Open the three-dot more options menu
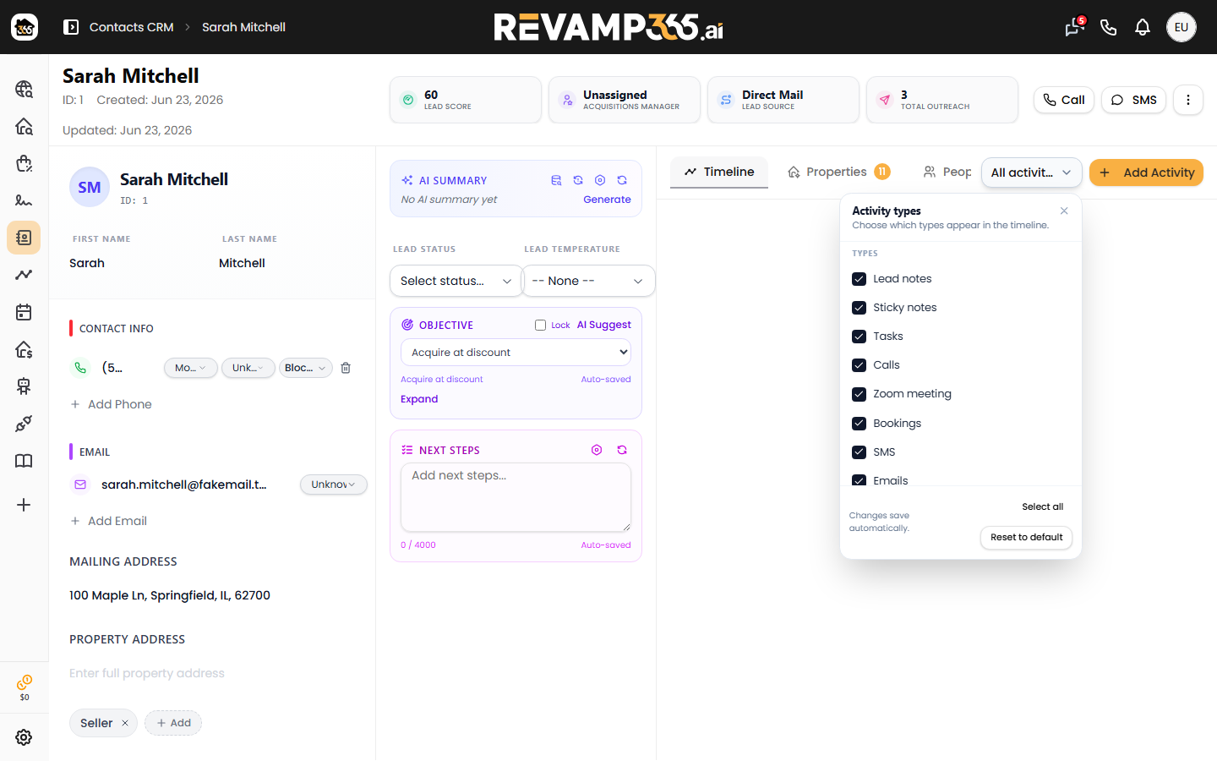 point(1188,100)
